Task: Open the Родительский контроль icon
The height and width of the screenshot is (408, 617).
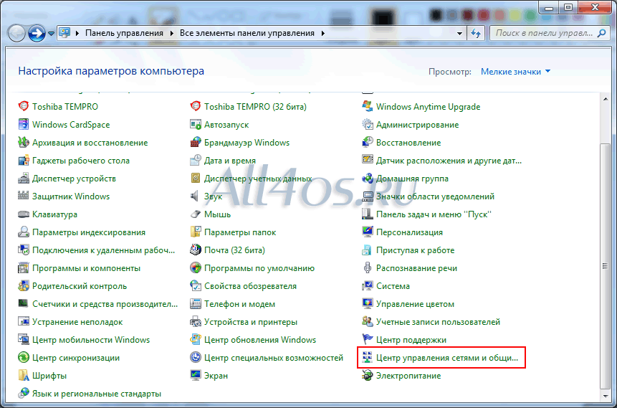Action: (x=24, y=286)
